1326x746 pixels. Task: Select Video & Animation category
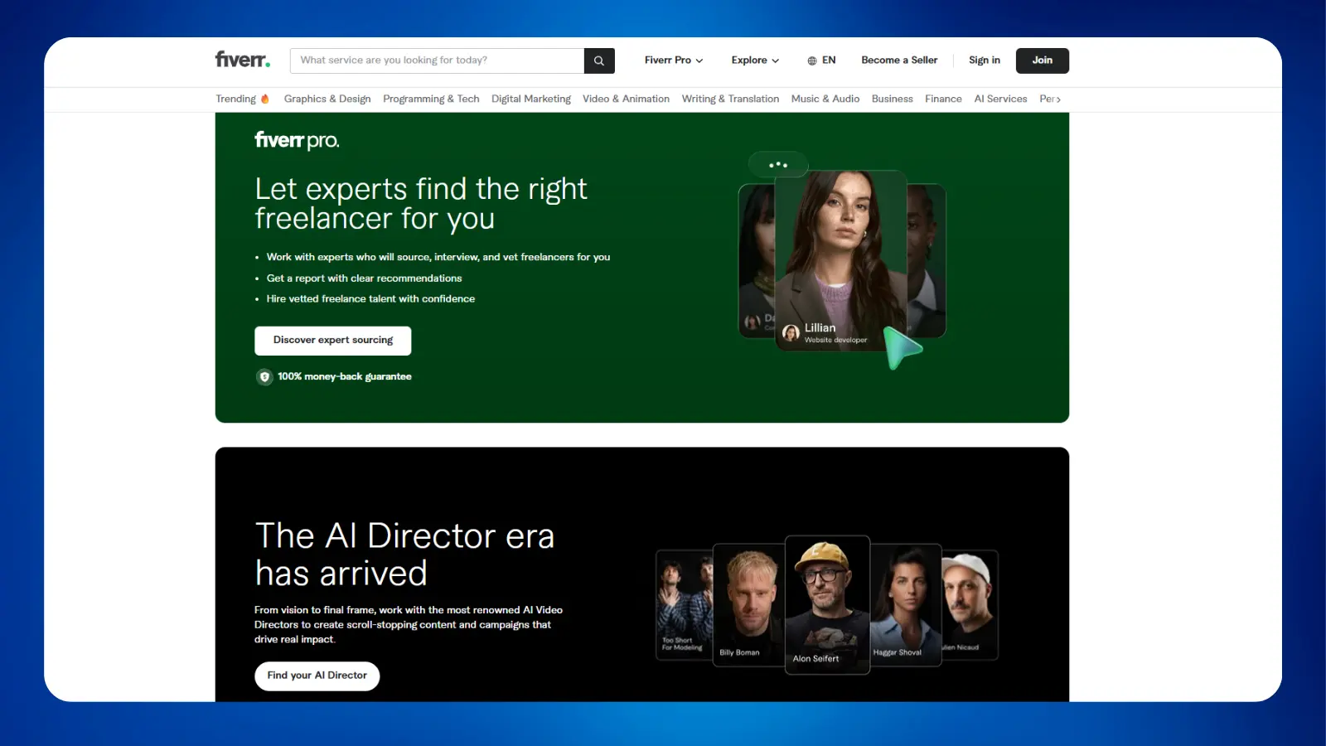(x=626, y=99)
